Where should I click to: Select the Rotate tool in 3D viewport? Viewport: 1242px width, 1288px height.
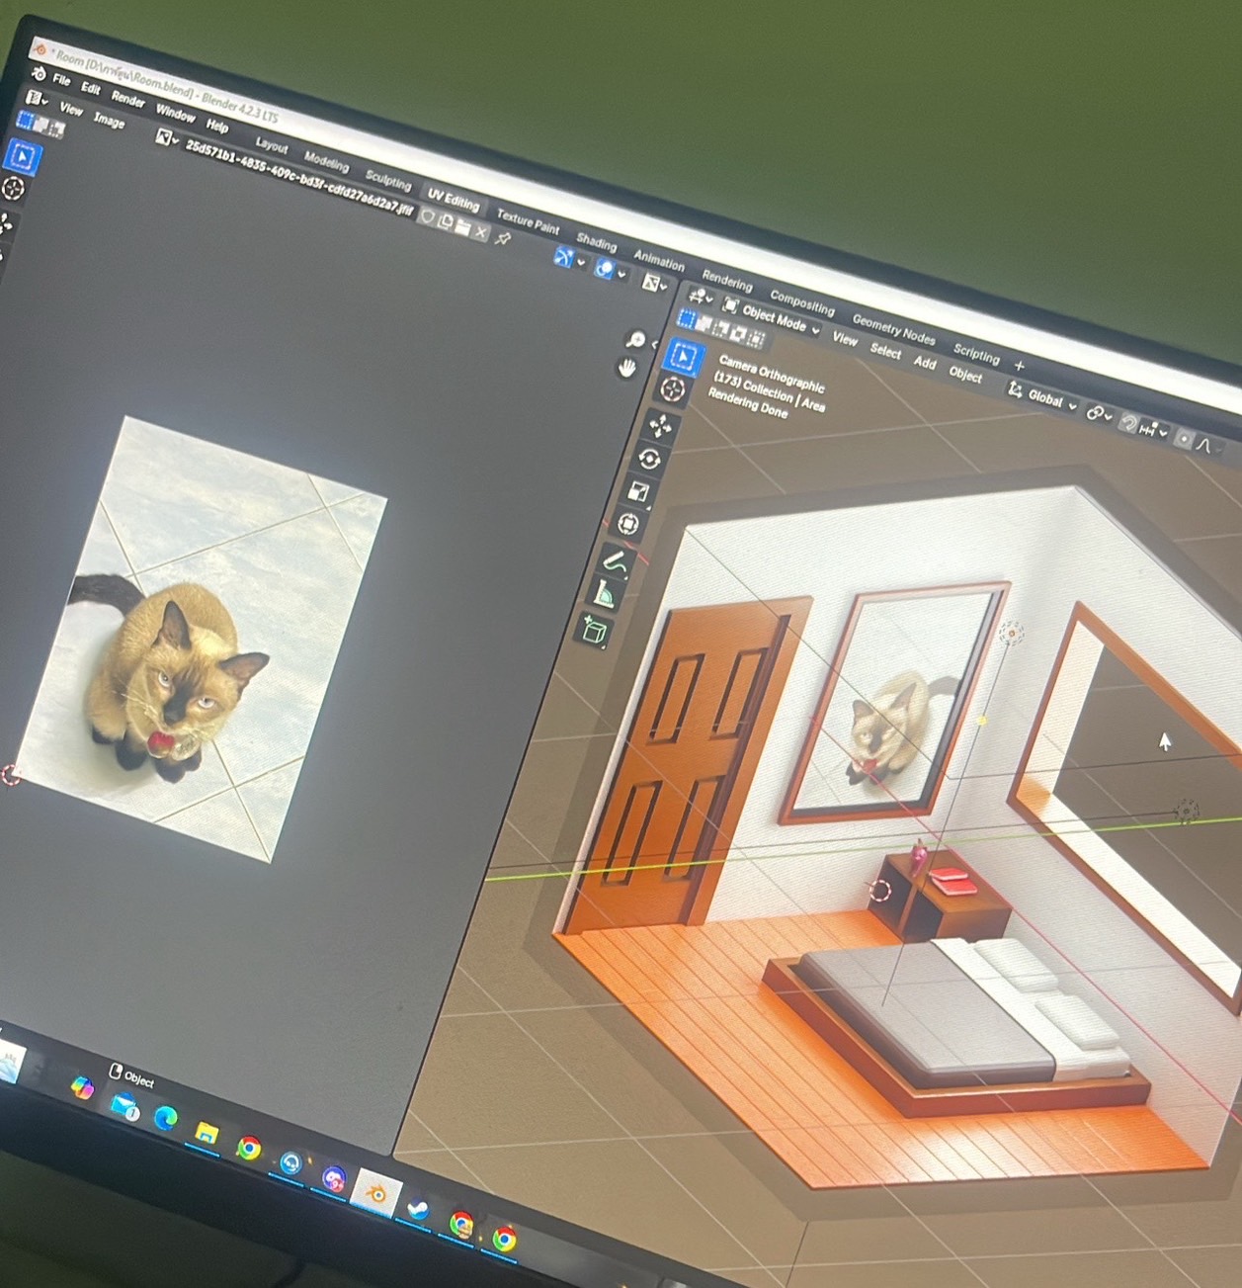pos(649,459)
